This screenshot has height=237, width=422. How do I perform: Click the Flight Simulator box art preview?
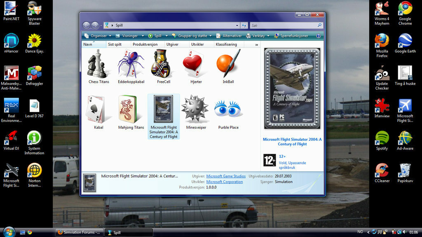point(292,88)
